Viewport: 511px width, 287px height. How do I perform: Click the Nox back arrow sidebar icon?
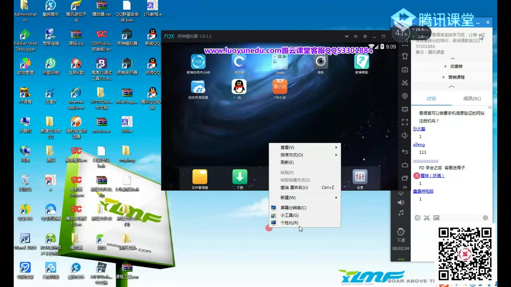(x=405, y=151)
